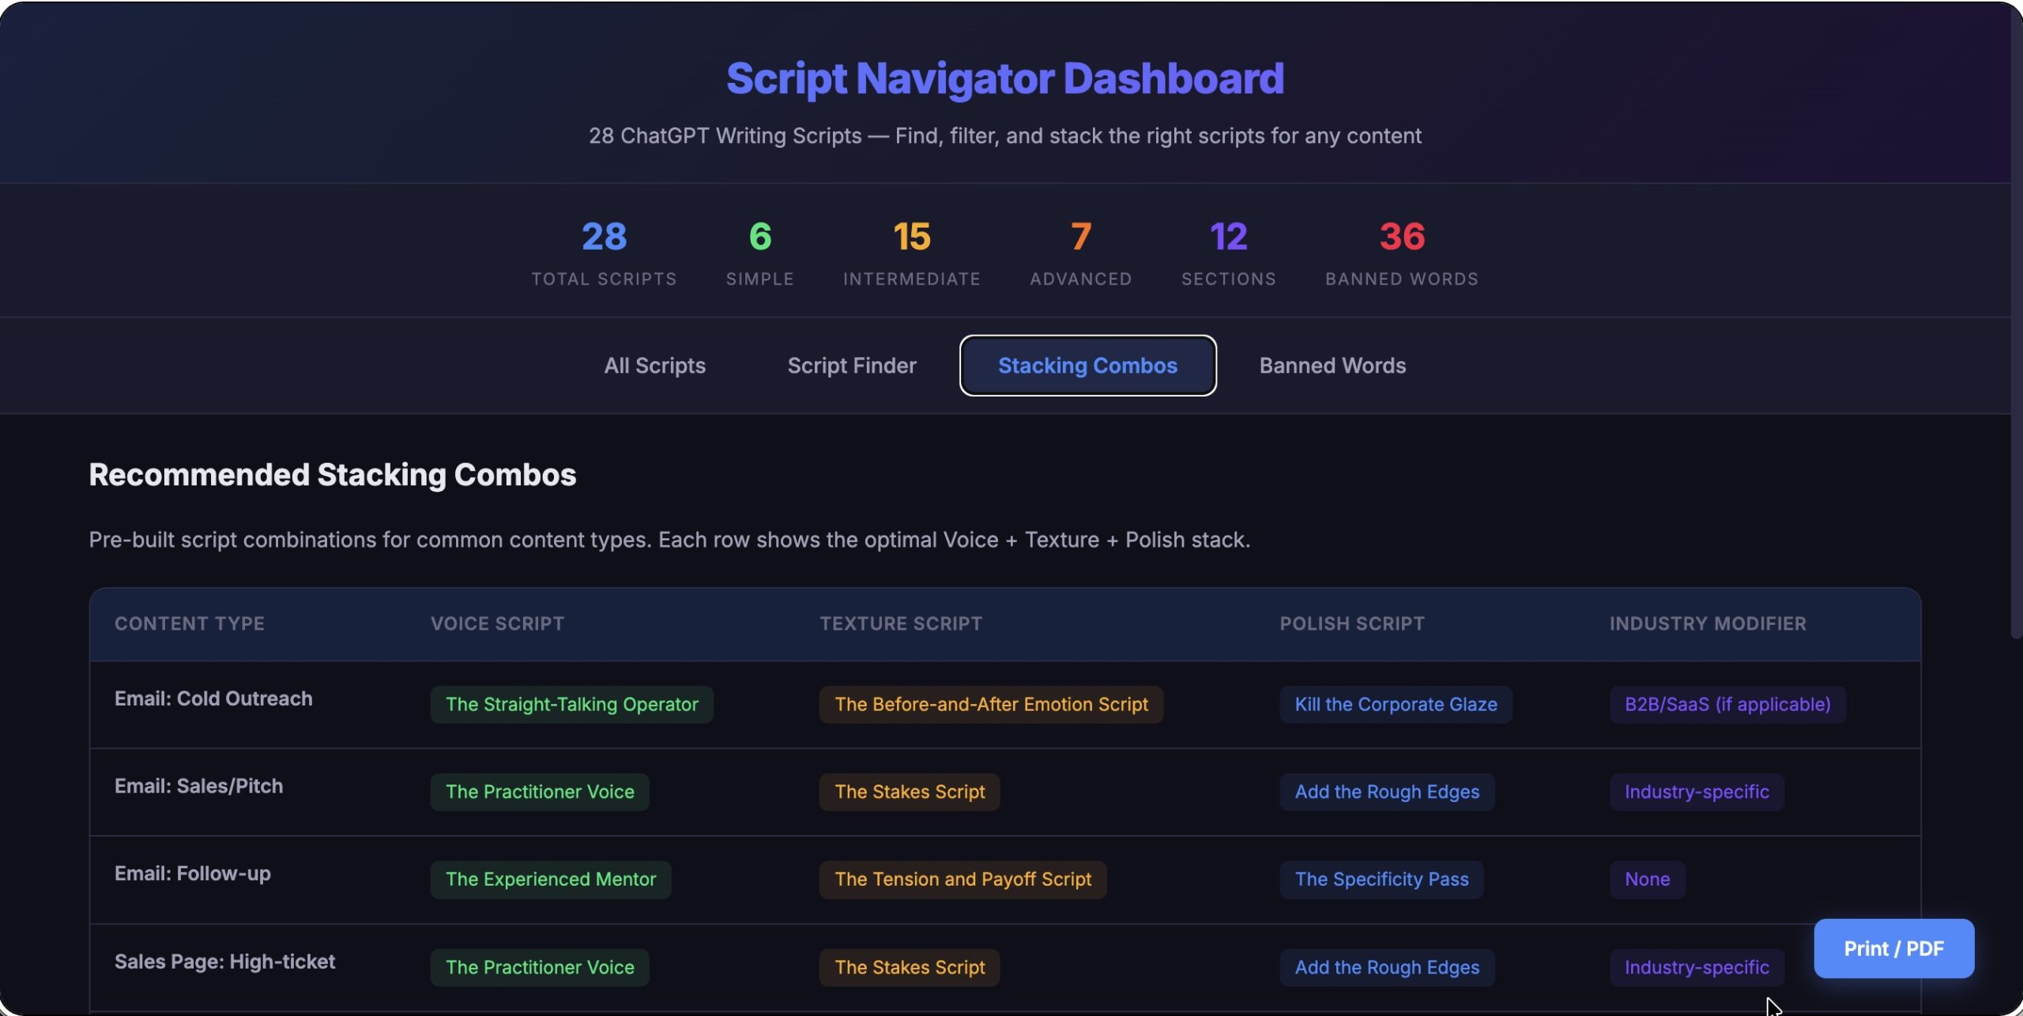Click The Specificity Pass polish tag
This screenshot has height=1016, width=2023.
[x=1381, y=879]
